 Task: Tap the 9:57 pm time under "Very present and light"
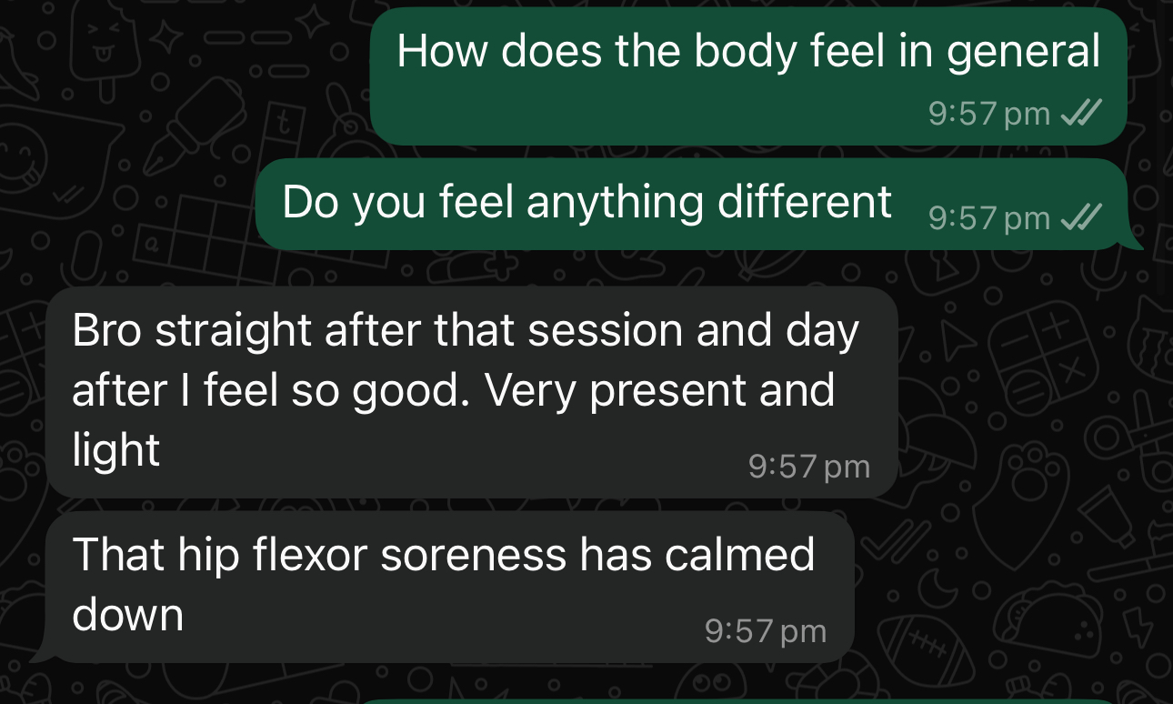click(x=809, y=467)
